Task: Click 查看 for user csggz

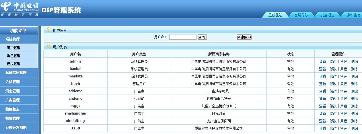Action: coord(322,106)
